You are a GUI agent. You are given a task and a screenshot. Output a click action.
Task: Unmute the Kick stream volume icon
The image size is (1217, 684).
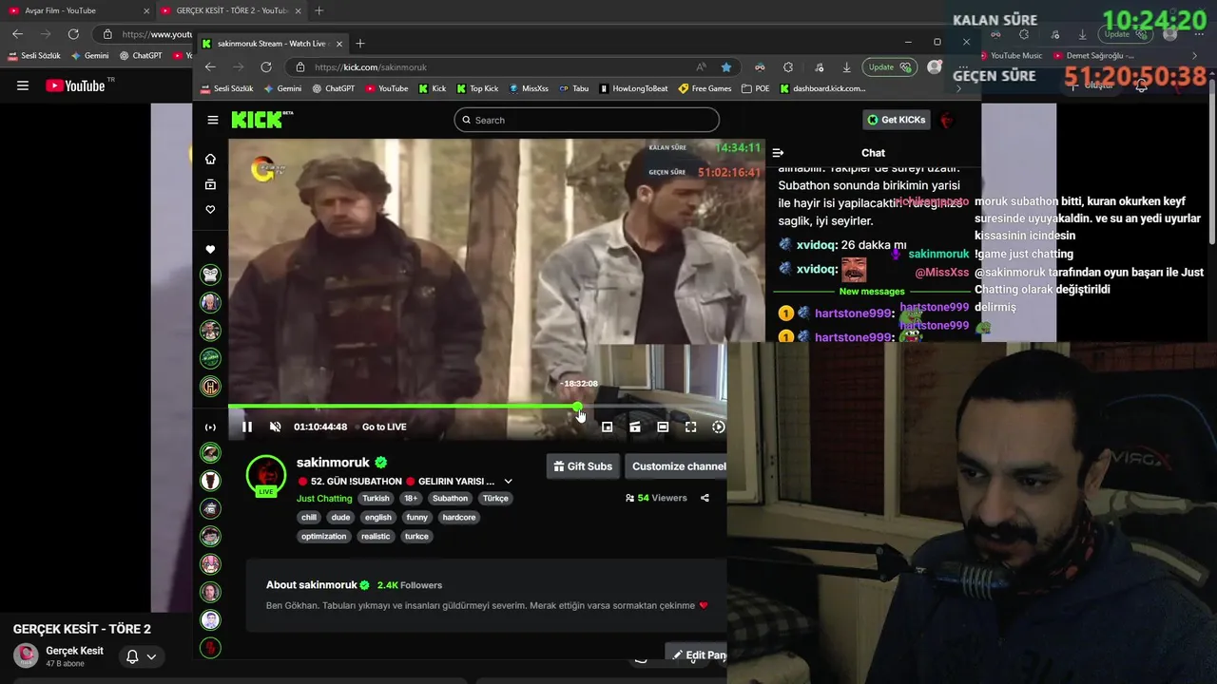pos(275,427)
